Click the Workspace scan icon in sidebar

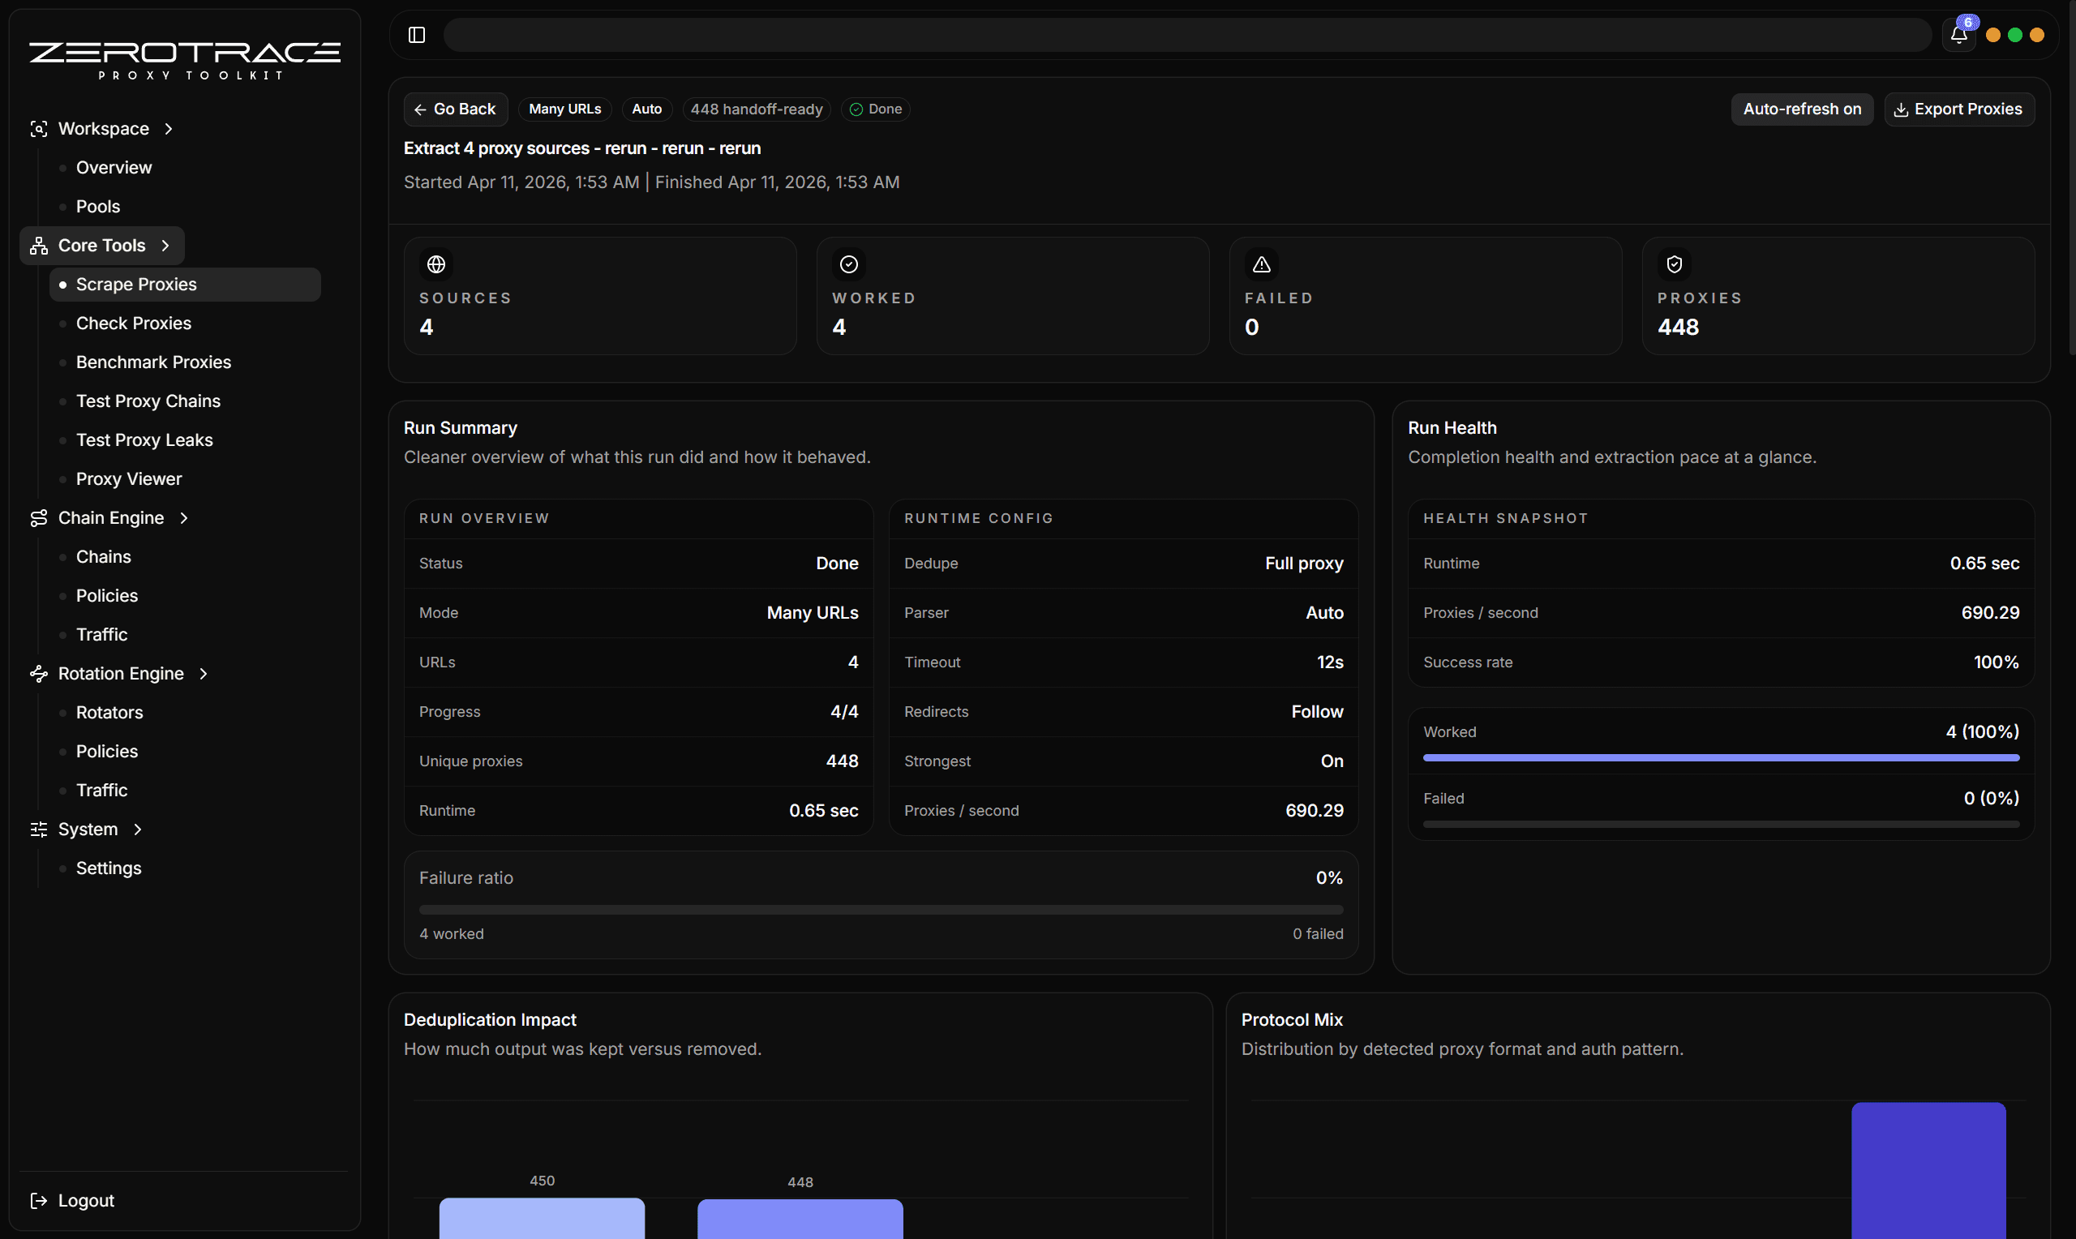(38, 129)
